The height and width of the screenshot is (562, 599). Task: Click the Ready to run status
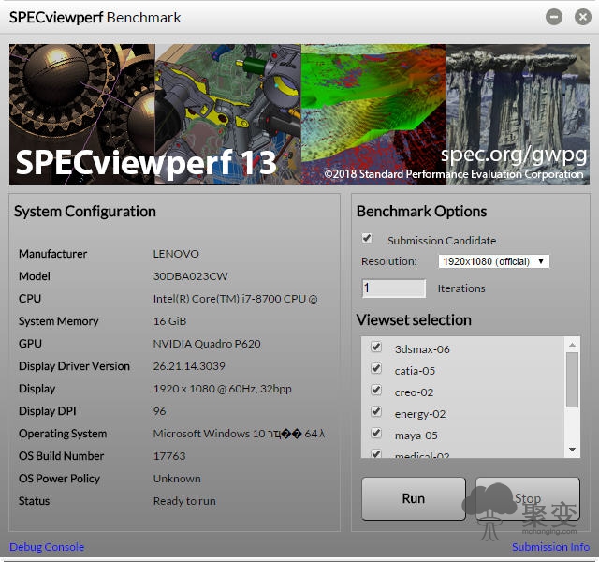[x=184, y=501]
